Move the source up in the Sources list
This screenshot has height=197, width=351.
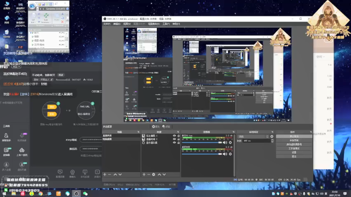pos(159,175)
